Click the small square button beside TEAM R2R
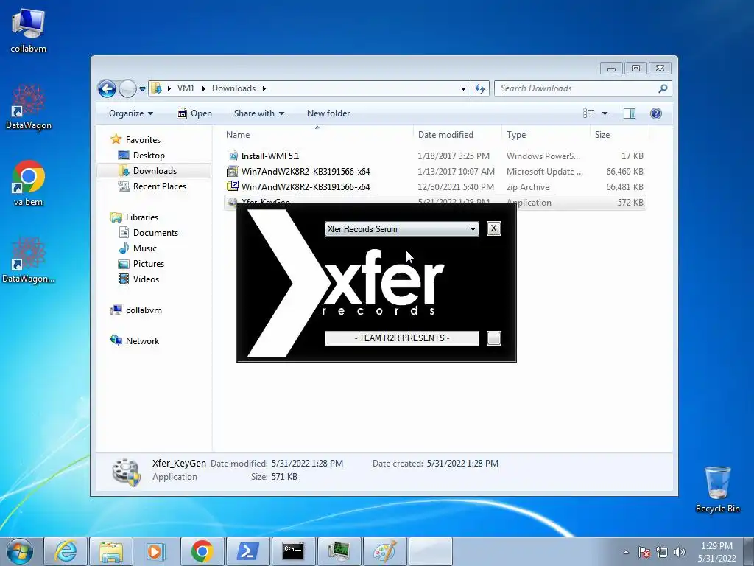The width and height of the screenshot is (754, 566). click(494, 338)
